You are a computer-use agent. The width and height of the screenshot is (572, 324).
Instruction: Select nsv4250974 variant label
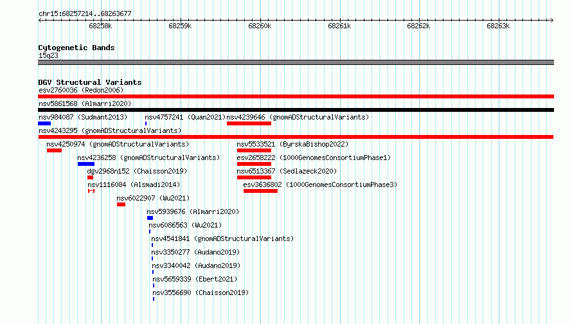point(118,144)
